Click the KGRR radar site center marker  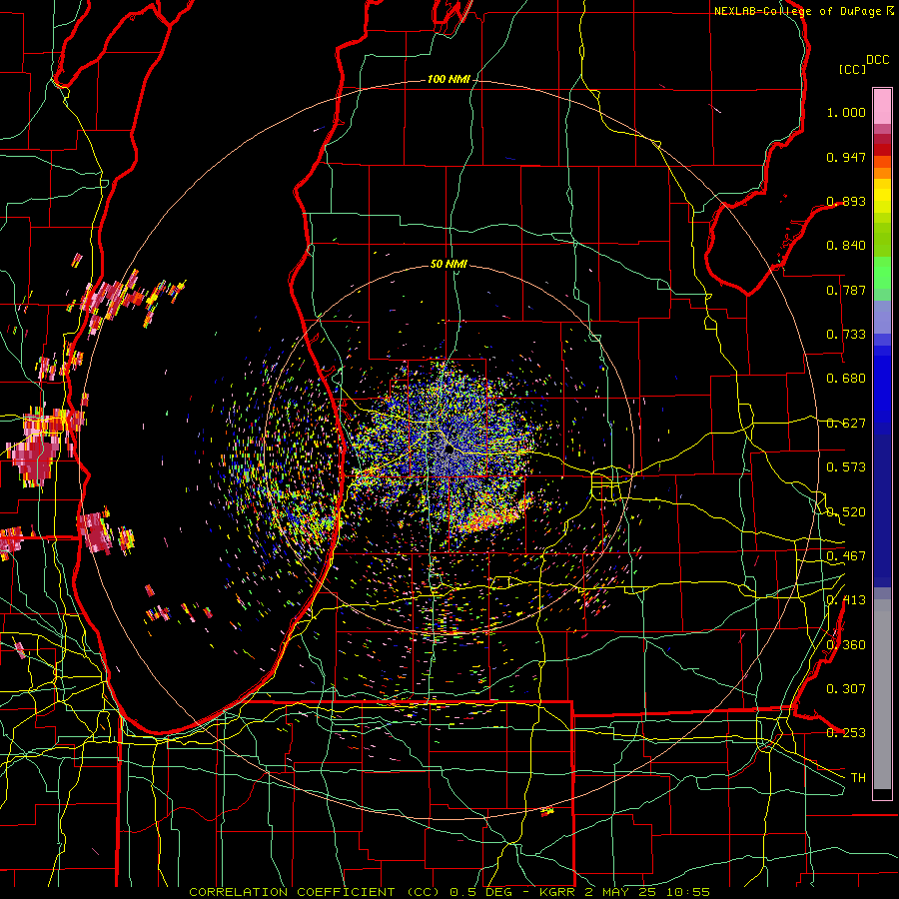point(449,449)
